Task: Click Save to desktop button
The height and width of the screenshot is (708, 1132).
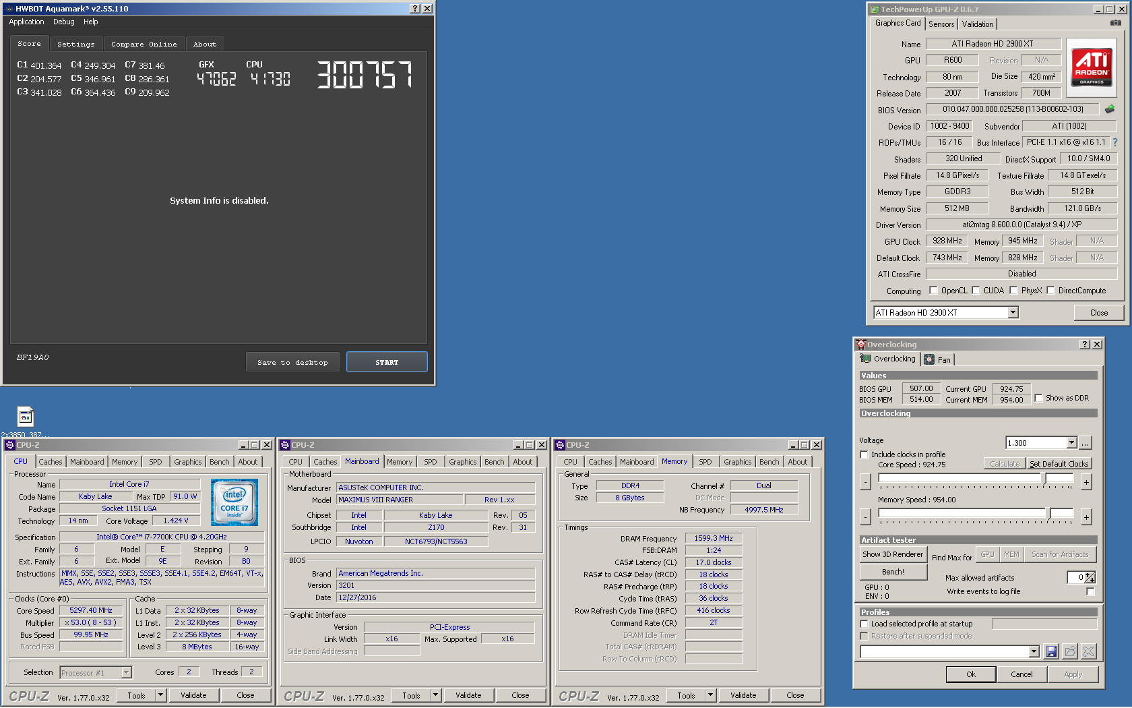Action: coord(292,362)
